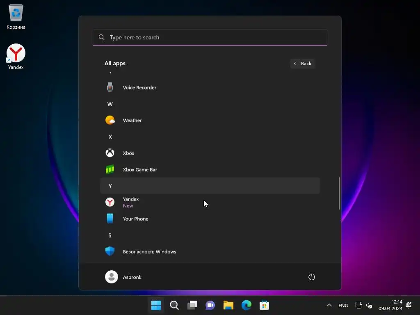
Task: Open taskbar Search icon
Action: [x=174, y=305]
